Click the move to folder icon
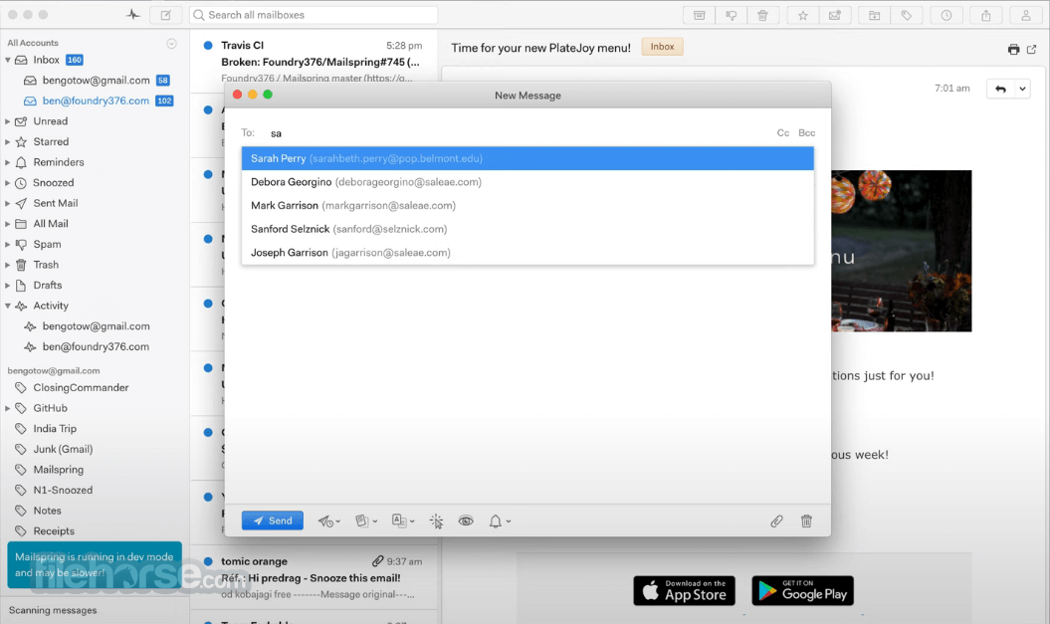Screen dimensions: 1050x624 875,15
